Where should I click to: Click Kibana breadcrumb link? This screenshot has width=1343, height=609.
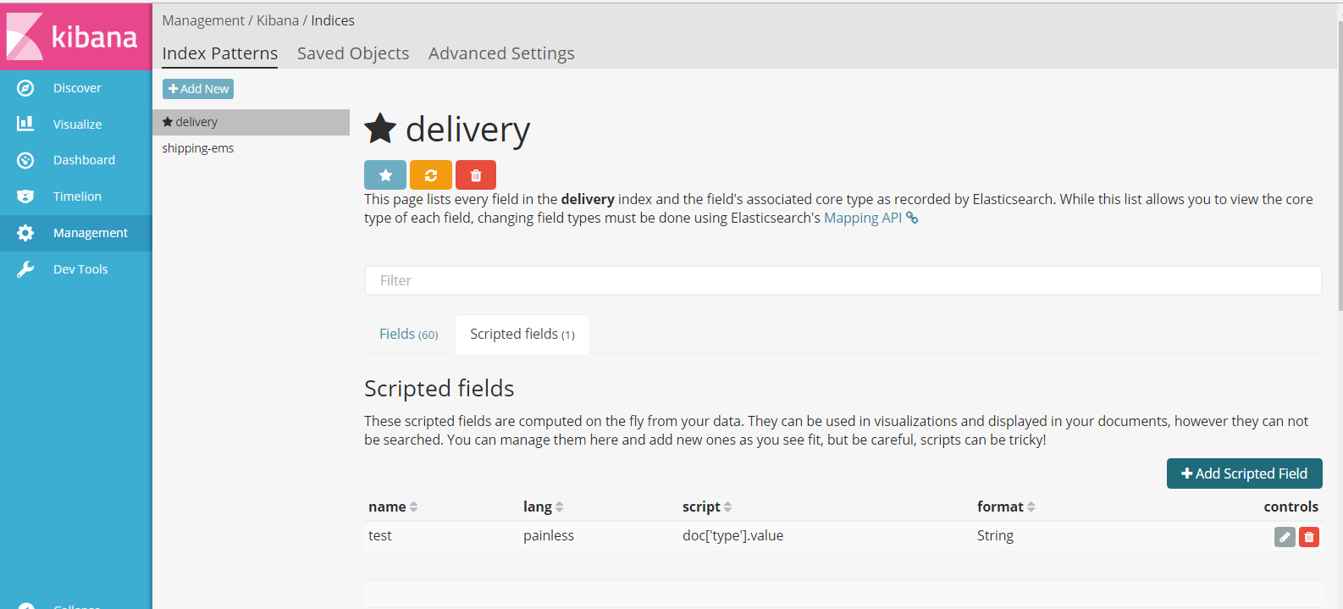[x=278, y=20]
